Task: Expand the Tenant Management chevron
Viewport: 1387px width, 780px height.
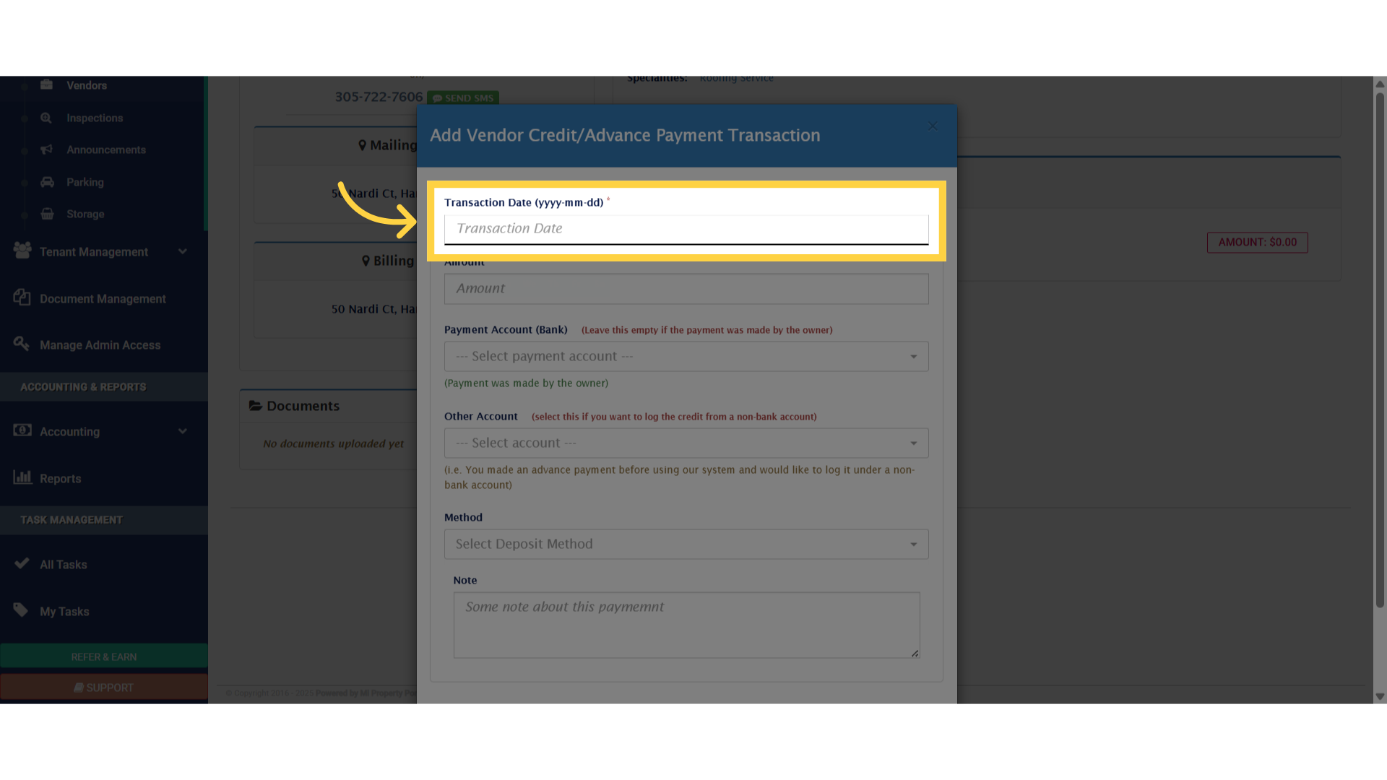Action: (x=183, y=251)
